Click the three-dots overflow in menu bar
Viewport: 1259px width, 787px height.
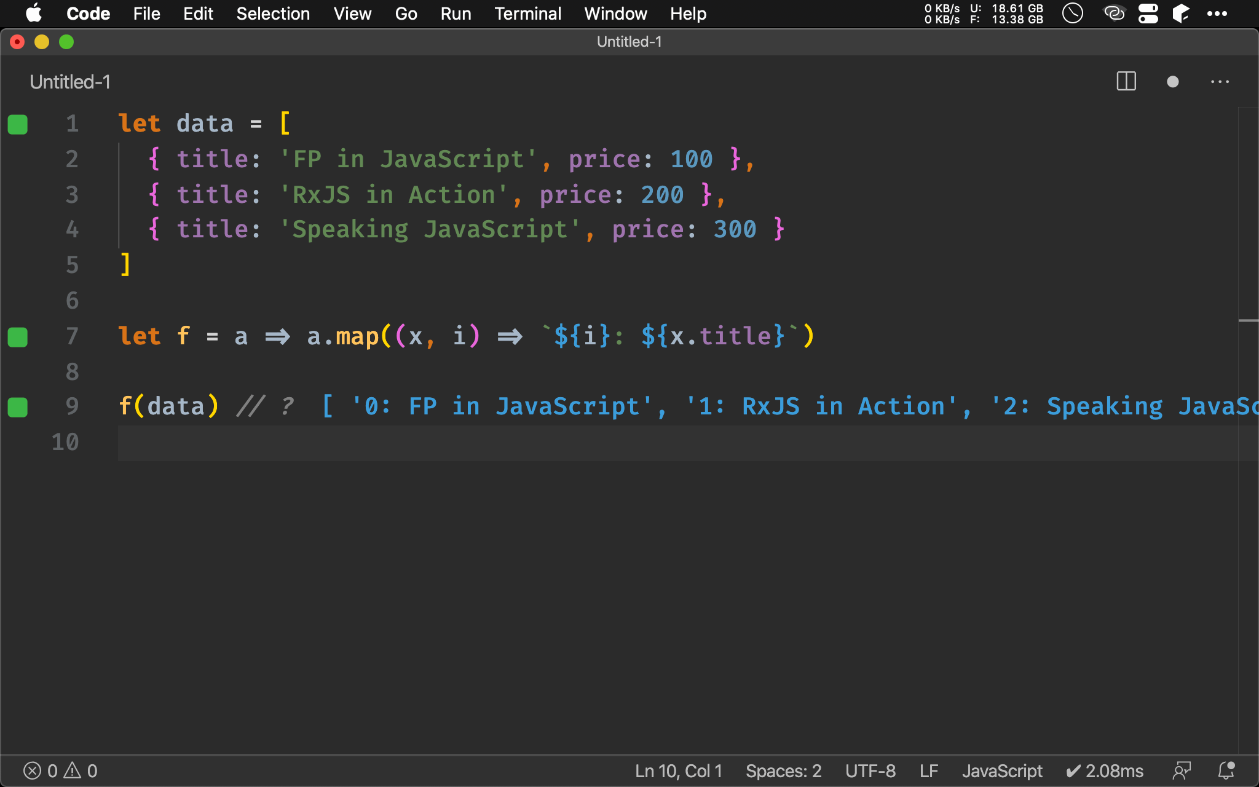[x=1217, y=14]
